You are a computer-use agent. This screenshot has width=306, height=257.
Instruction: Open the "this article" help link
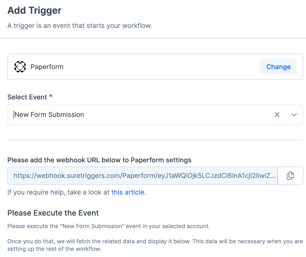tap(128, 193)
